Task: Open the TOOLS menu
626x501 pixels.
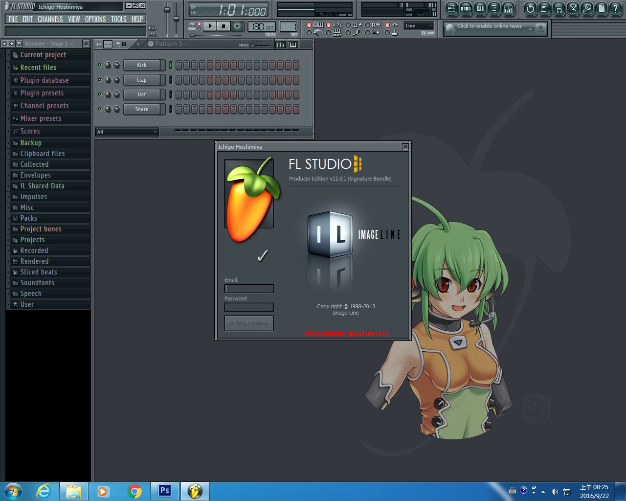Action: 118,19
